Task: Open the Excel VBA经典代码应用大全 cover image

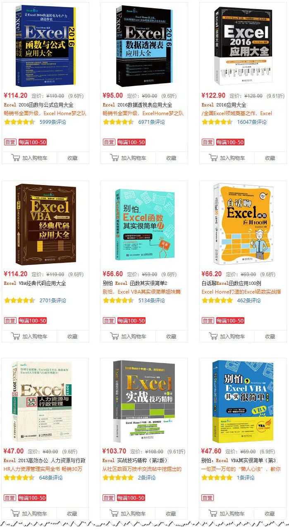Action: coord(43,224)
